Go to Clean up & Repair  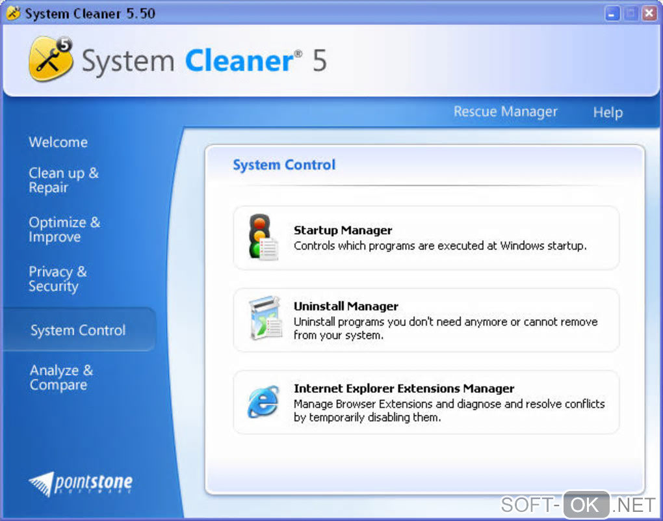point(64,180)
